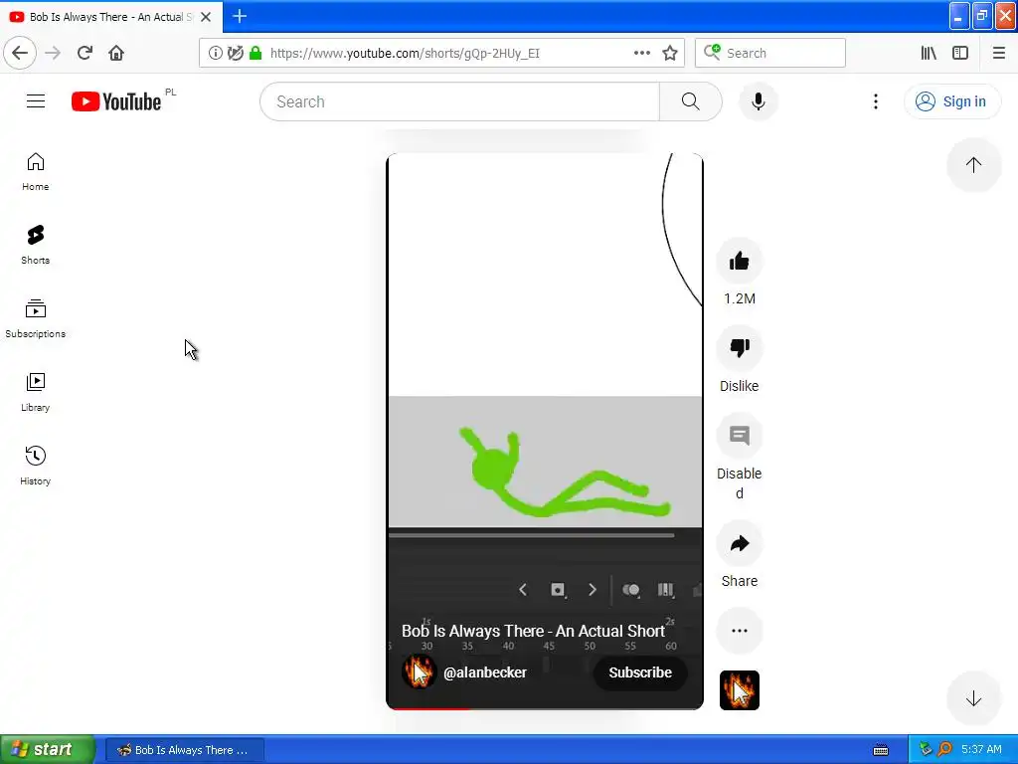This screenshot has height=764, width=1018.
Task: Show site information icon in address bar
Action: (x=215, y=53)
